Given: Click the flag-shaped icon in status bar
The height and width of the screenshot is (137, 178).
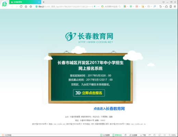Looking at the screenshot, I should click(x=150, y=135).
